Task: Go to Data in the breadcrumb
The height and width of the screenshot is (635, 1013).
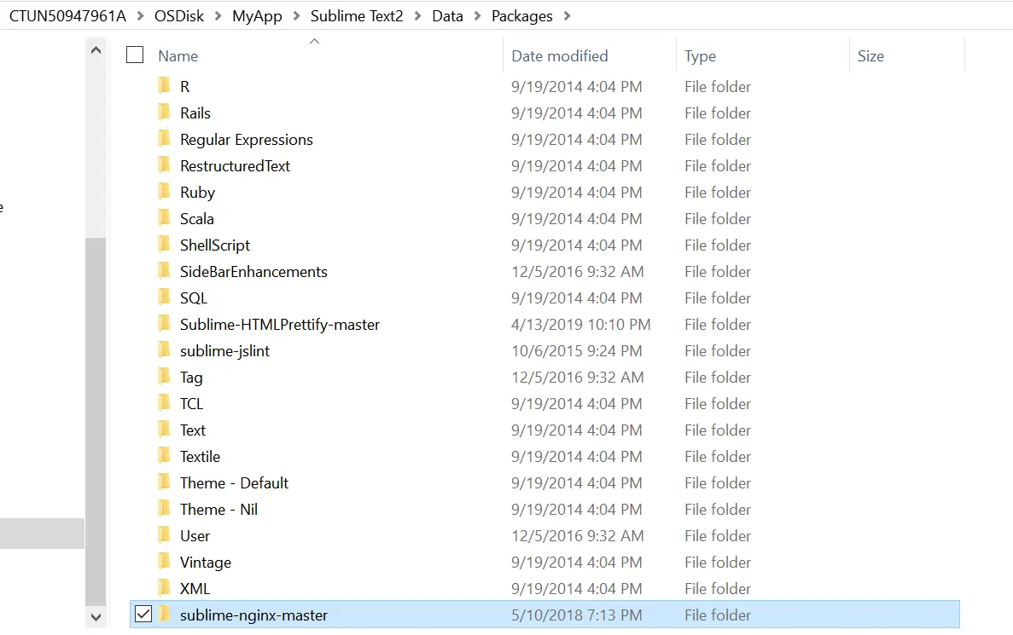Action: 448,16
